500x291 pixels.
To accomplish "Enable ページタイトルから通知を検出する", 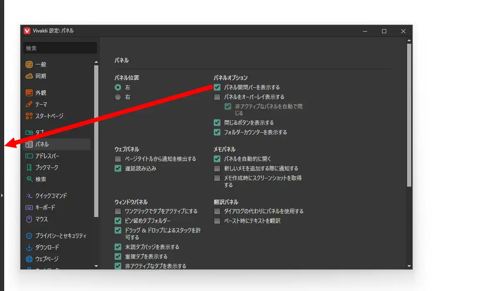I will click(x=118, y=159).
